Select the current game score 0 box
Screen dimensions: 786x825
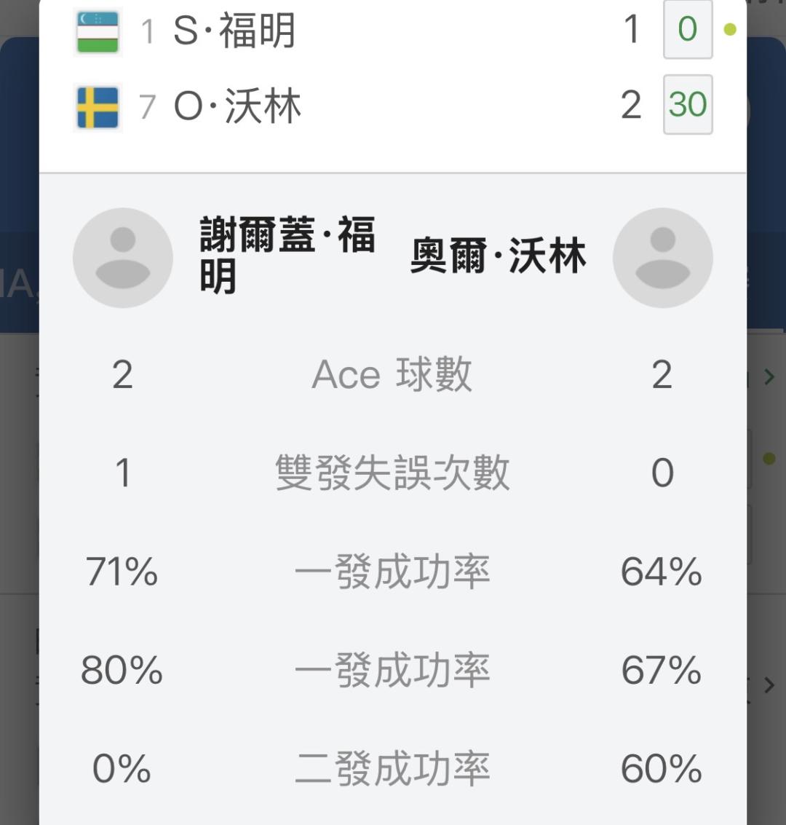(x=688, y=29)
